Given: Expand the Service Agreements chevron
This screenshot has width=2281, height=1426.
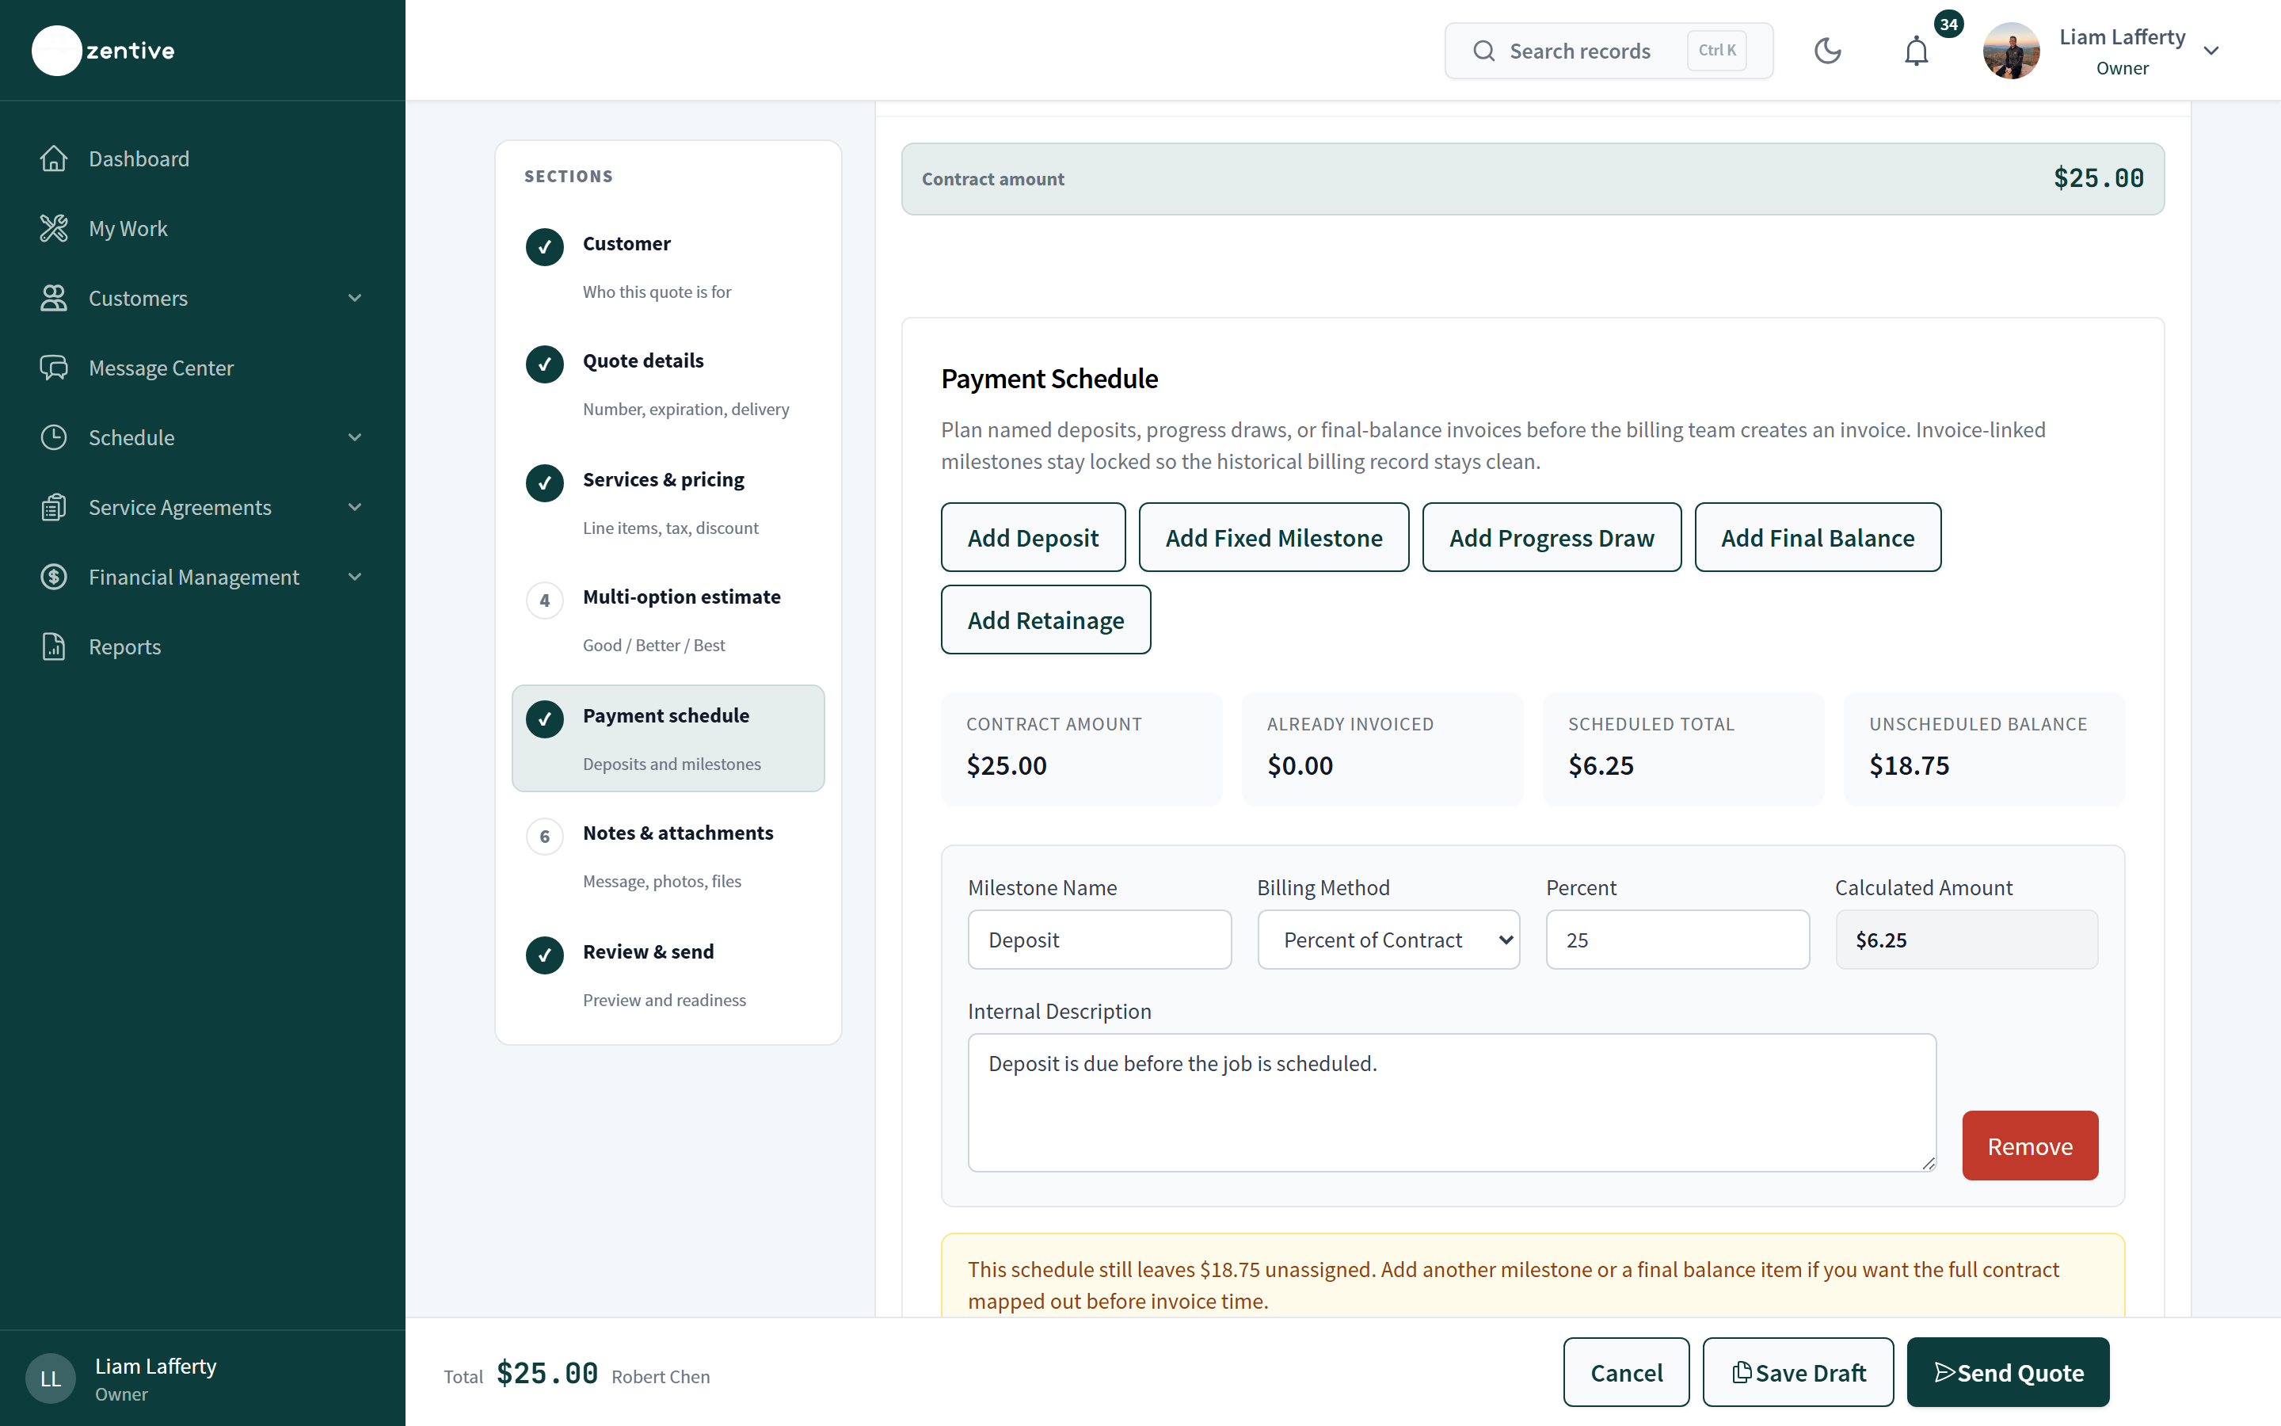Looking at the screenshot, I should 356,507.
